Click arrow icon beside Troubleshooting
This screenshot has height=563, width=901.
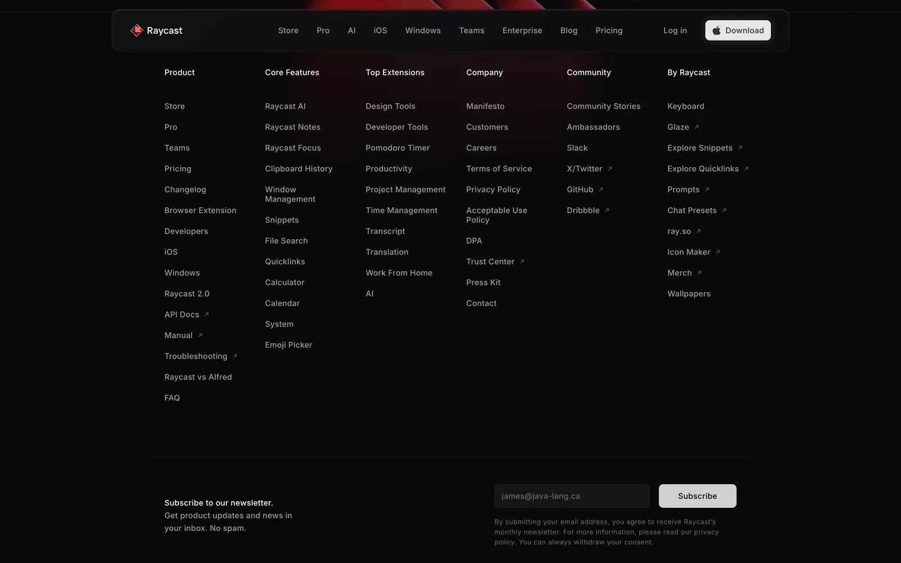[x=235, y=356]
